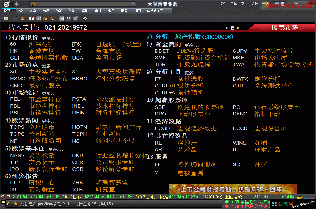The height and width of the screenshot is (209, 316).
Task: Click the binoculars search icon in the toolbar
Action: pyautogui.click(x=16, y=19)
